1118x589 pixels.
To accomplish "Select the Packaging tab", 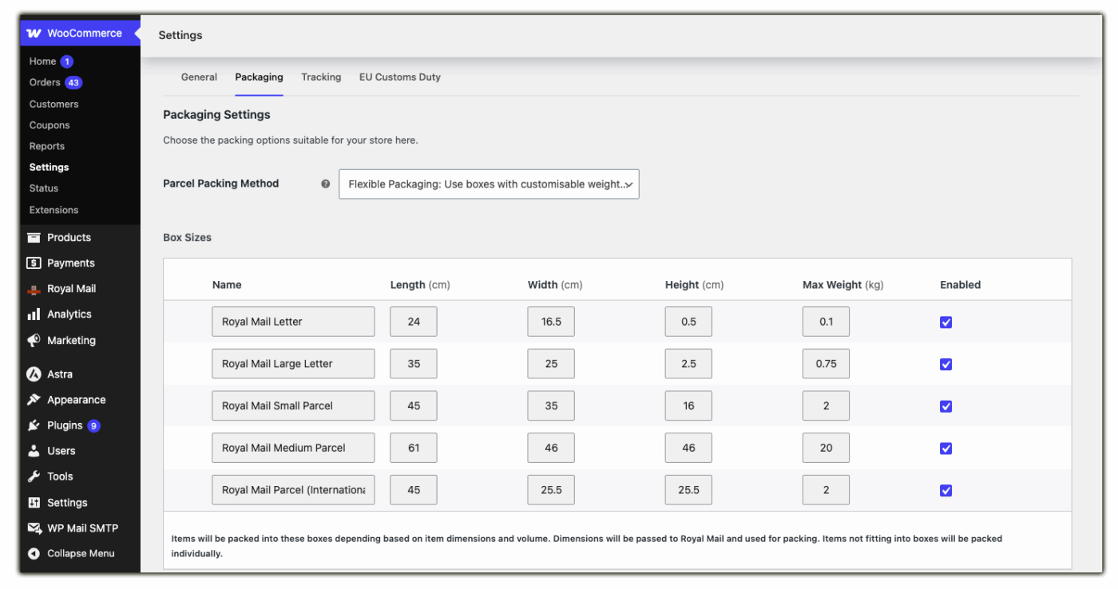I will click(259, 77).
